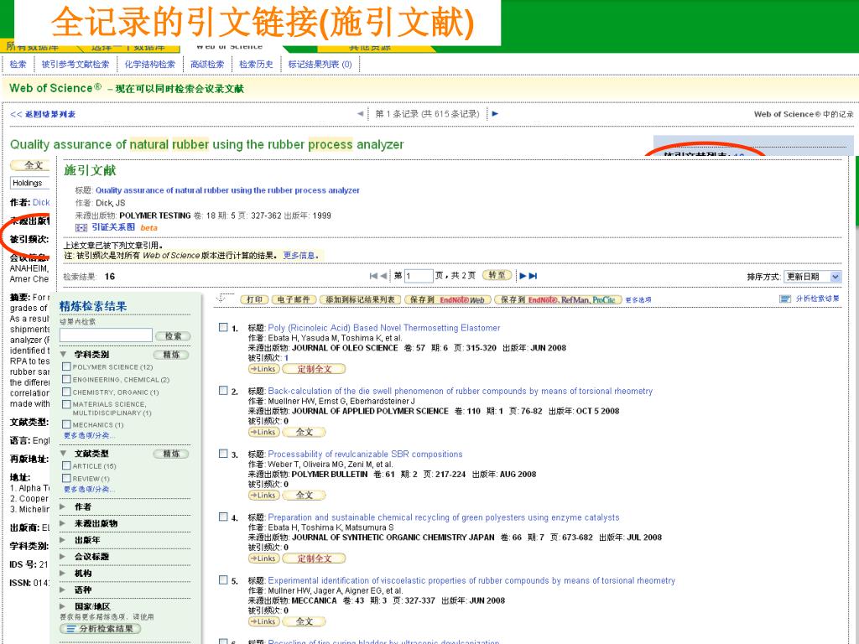The width and height of the screenshot is (859, 644).
Task: Show next record arrow after 共615条记录
Action: pyautogui.click(x=495, y=114)
